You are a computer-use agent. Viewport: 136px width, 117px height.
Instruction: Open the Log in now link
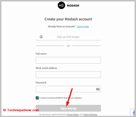click(83, 27)
